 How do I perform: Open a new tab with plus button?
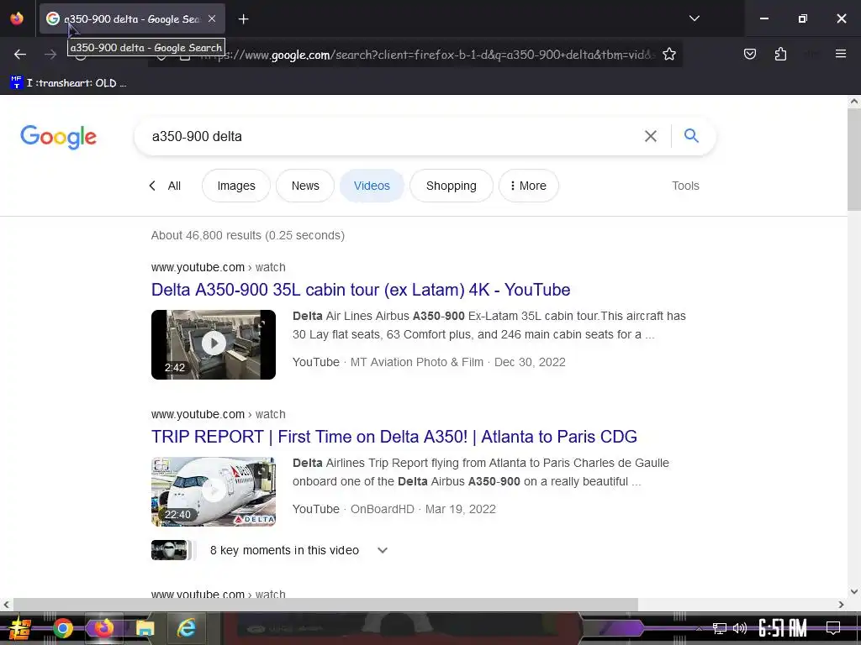tap(243, 19)
